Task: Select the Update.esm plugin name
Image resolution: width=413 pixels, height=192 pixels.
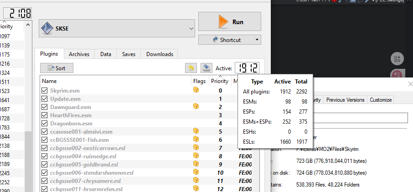Action: pyautogui.click(x=65, y=99)
